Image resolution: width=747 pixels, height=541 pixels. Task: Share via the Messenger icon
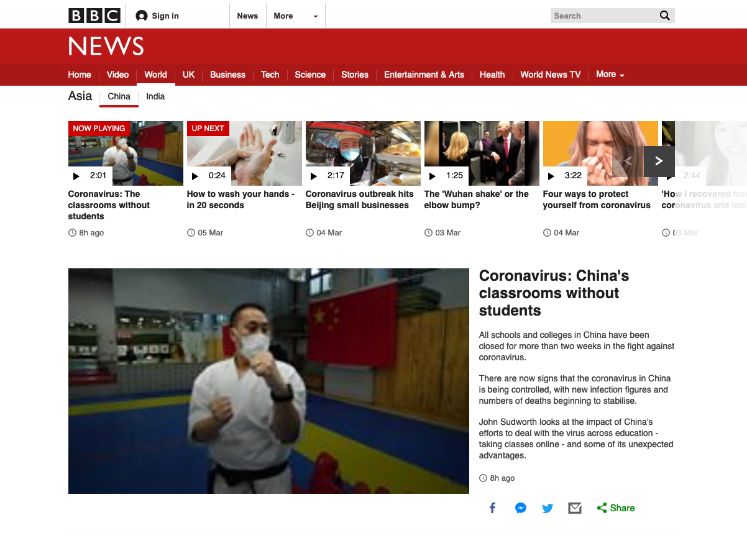pyautogui.click(x=521, y=508)
